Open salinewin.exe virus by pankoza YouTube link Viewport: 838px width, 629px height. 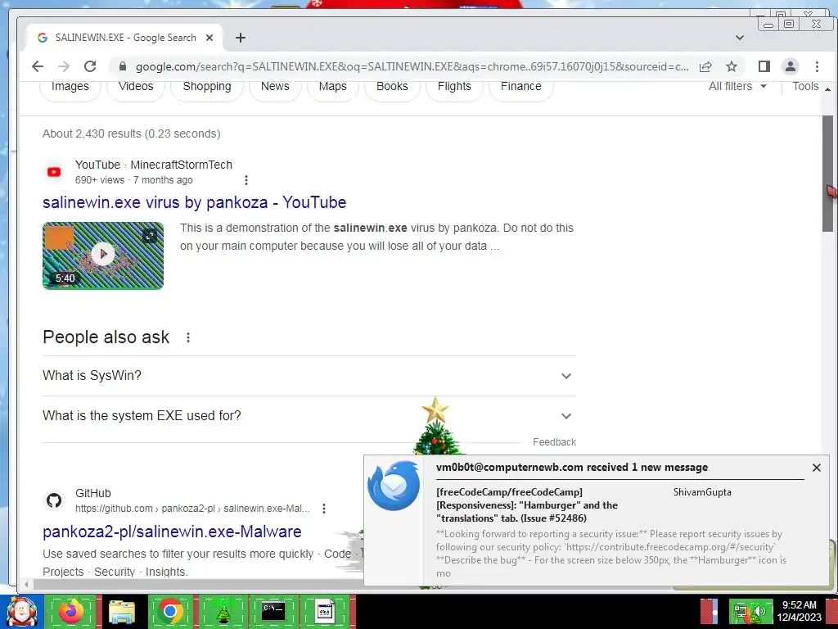click(195, 203)
